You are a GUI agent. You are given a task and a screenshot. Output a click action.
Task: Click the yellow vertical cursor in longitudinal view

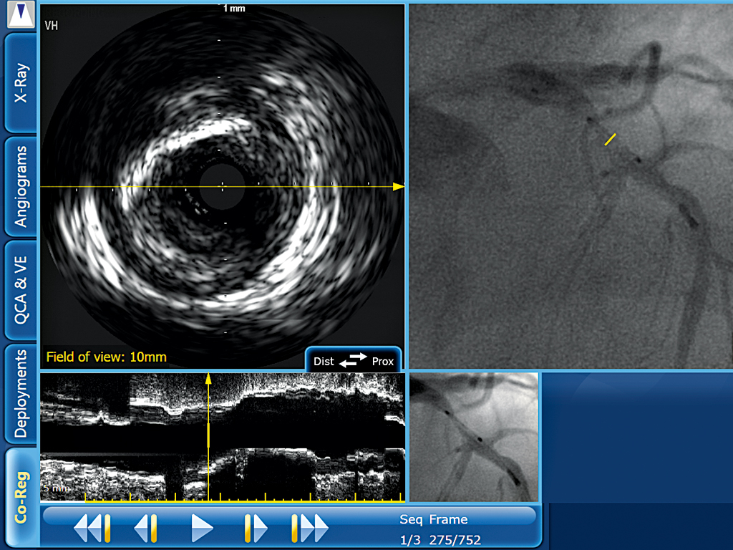pyautogui.click(x=208, y=437)
